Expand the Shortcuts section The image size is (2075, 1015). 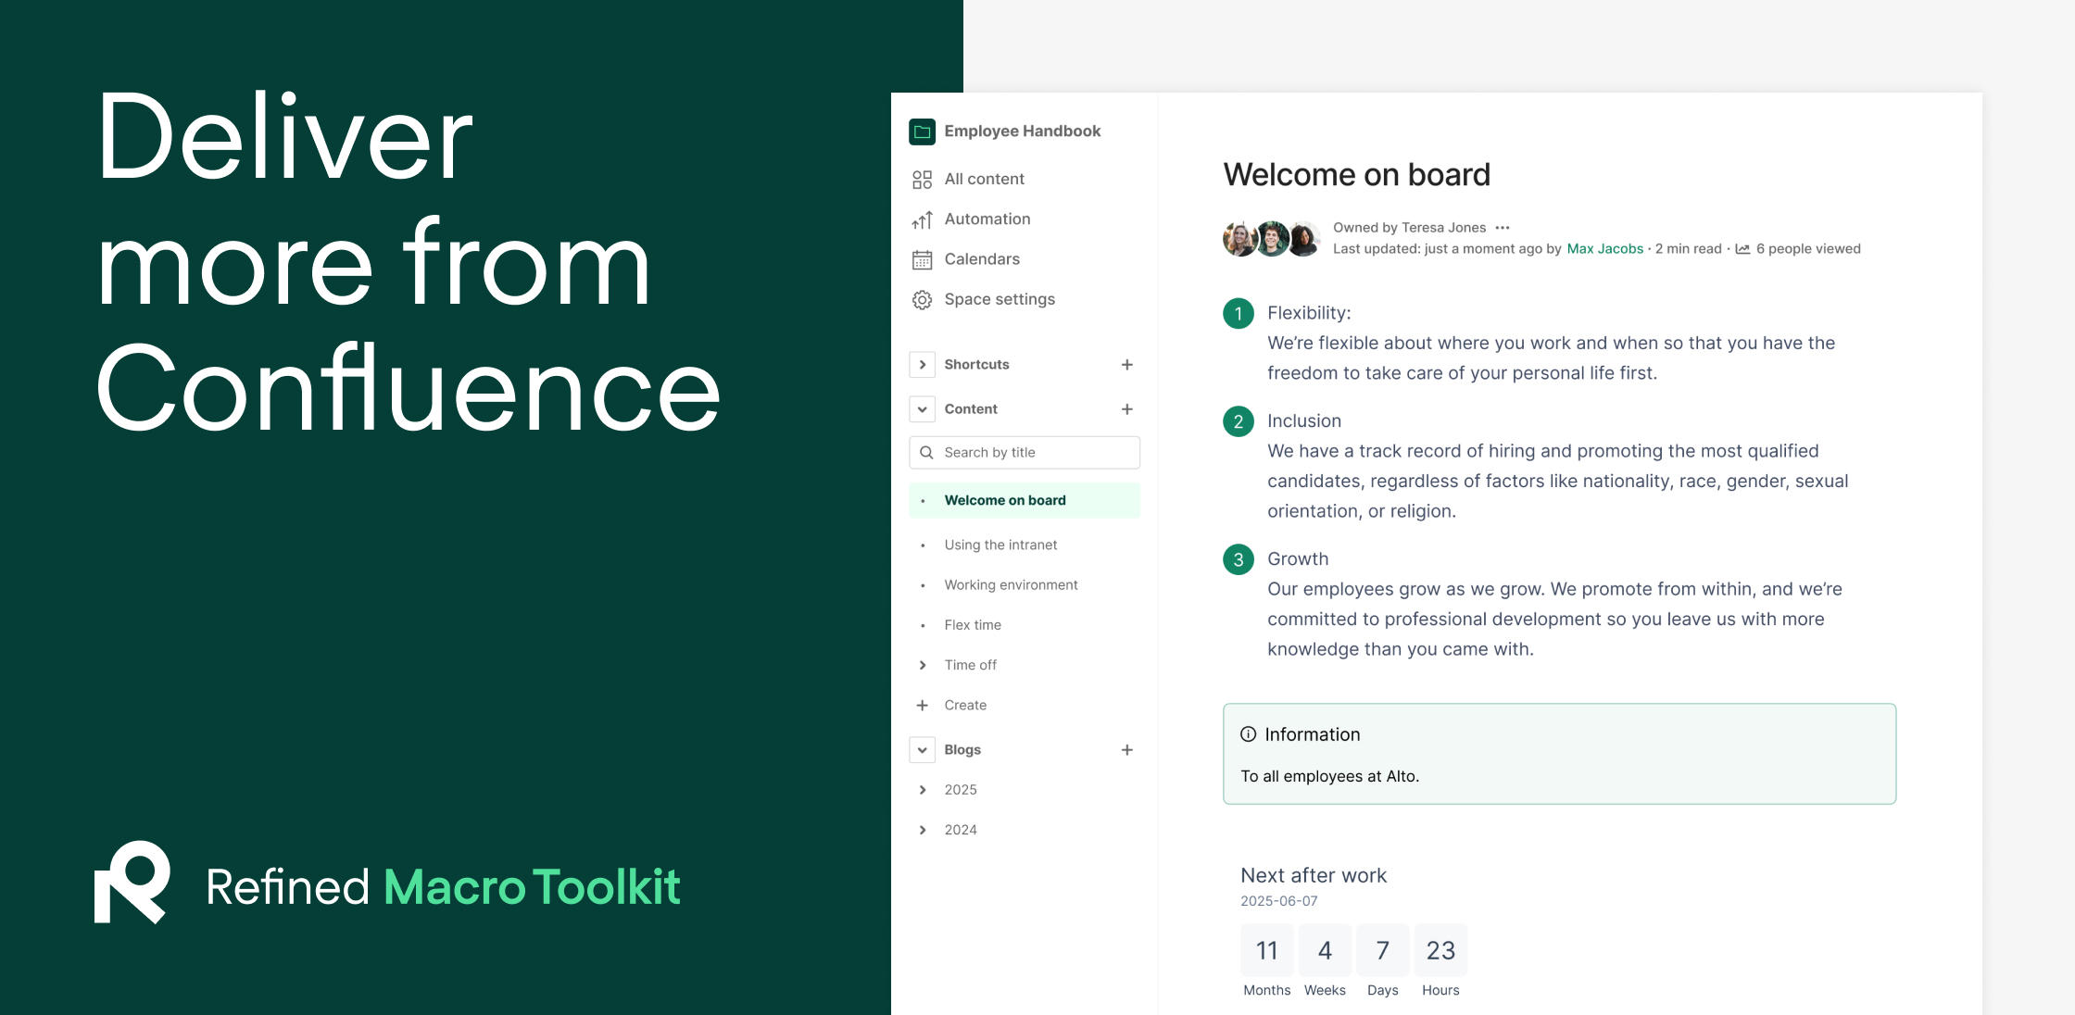pos(922,364)
